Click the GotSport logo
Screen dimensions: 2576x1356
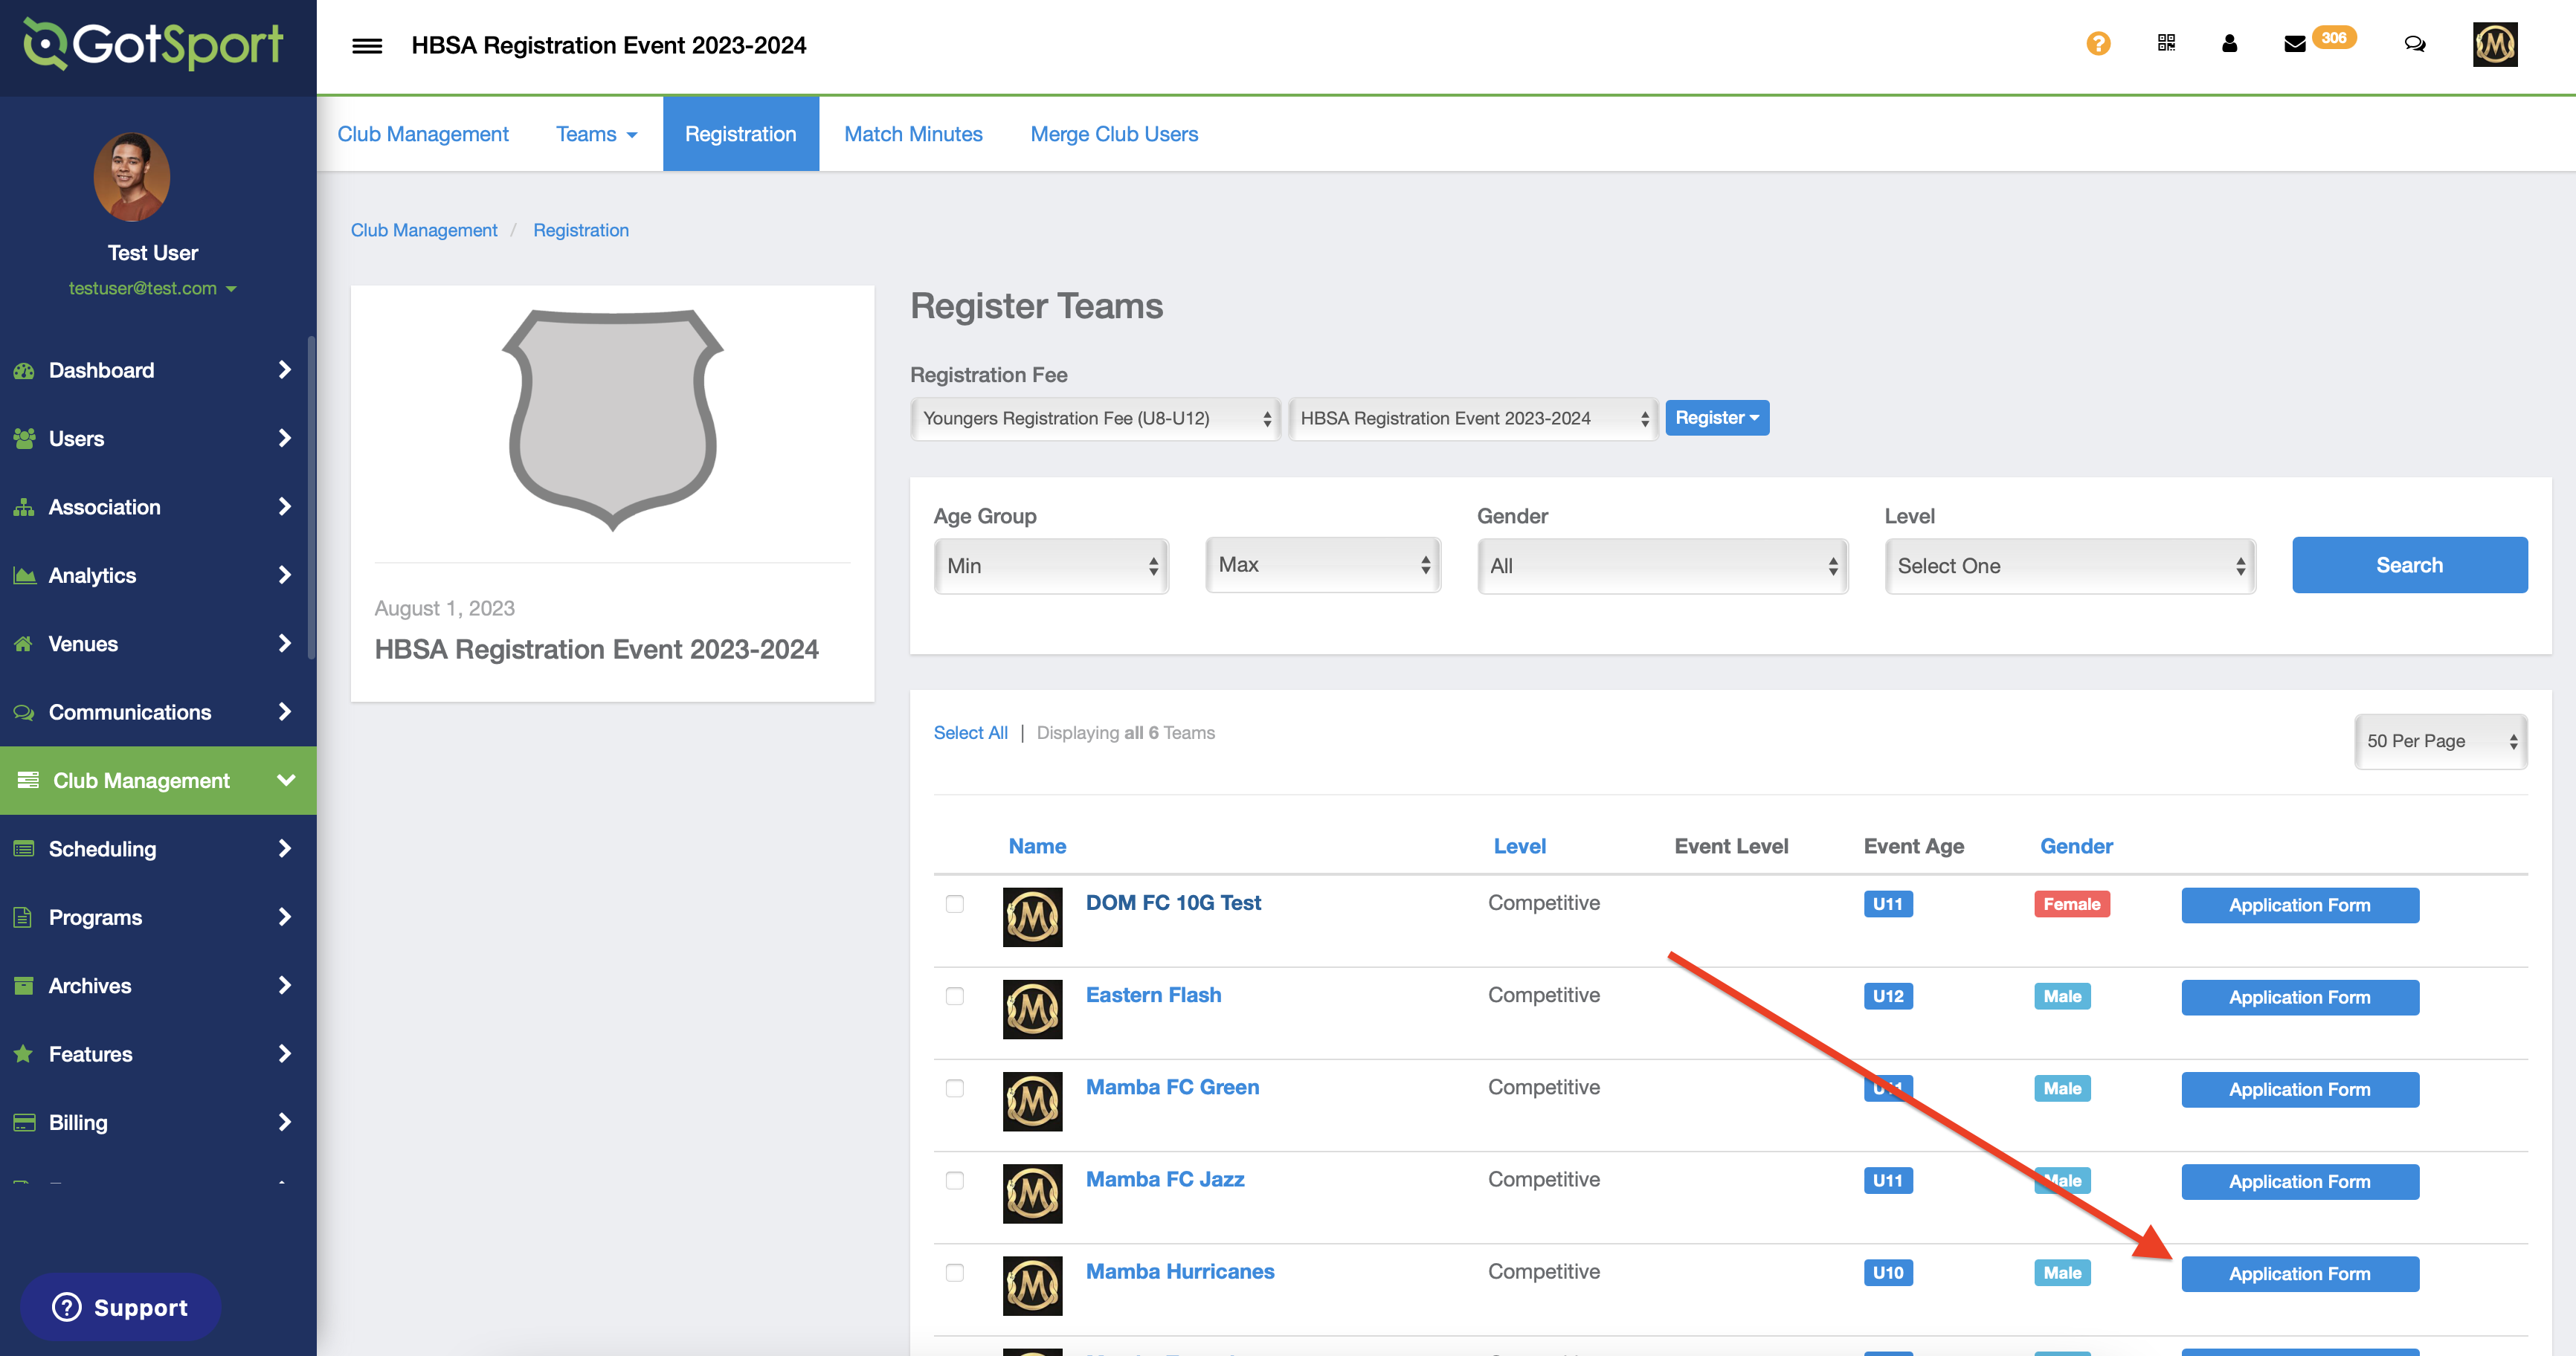tap(153, 44)
